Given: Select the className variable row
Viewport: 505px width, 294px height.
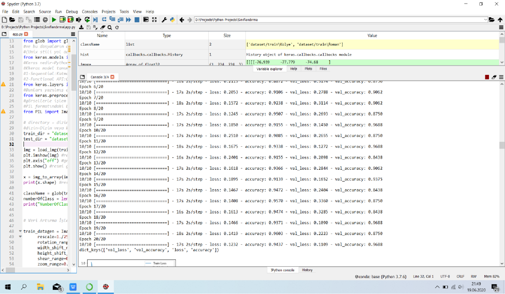Looking at the screenshot, I should point(289,44).
